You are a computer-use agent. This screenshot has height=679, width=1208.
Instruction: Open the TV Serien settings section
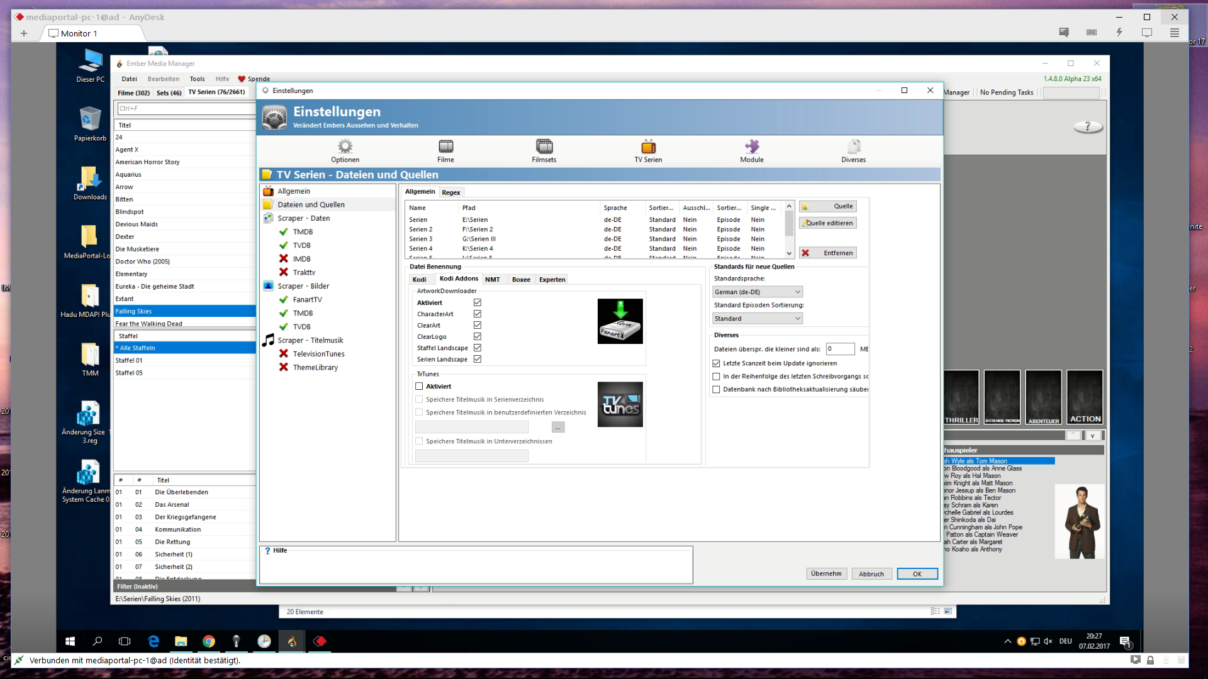648,151
